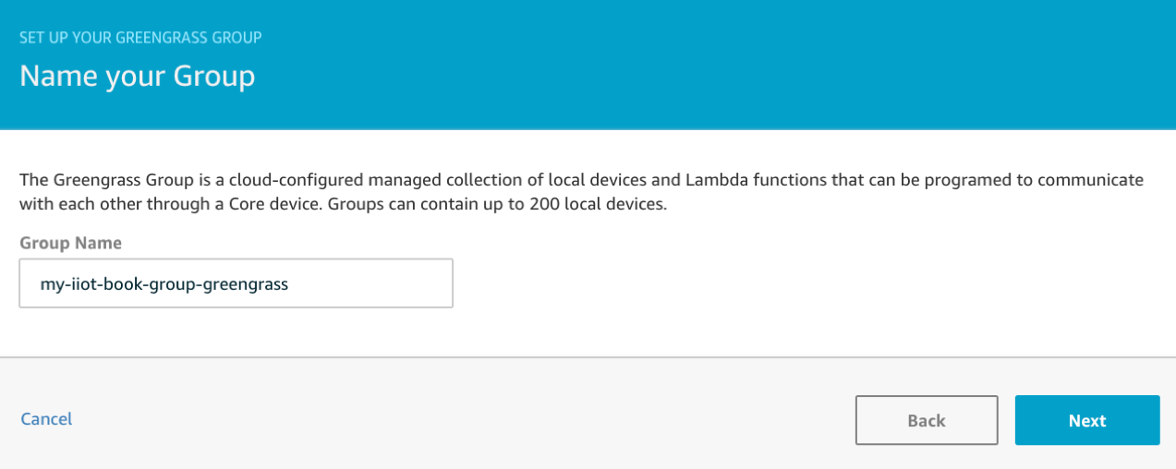Screen dimensions: 1176x469
Task: Click empty space at end of Group Name field
Action: click(388, 283)
